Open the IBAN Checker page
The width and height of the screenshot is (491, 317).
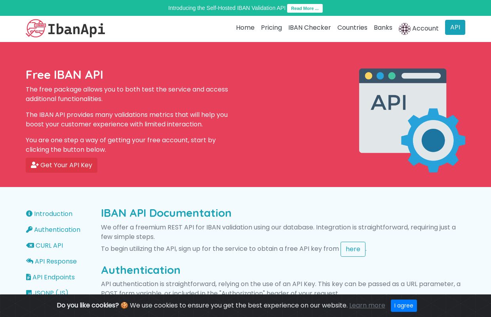point(310,27)
